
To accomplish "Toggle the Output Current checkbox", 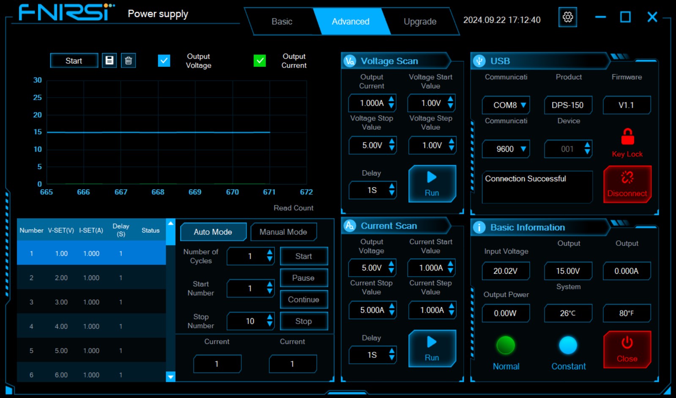I will tap(260, 61).
